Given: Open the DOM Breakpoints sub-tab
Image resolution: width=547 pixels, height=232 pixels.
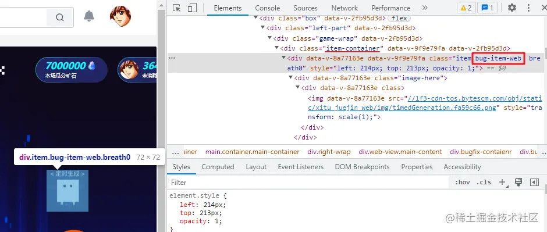Looking at the screenshot, I should pyautogui.click(x=362, y=167).
